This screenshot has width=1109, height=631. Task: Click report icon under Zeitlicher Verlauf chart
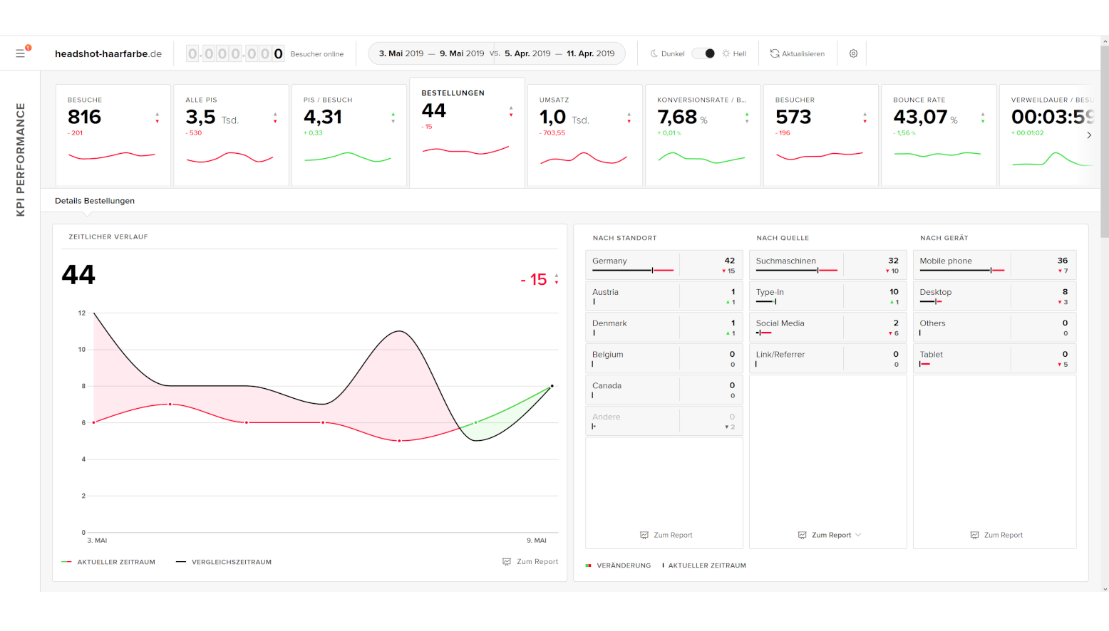(x=507, y=562)
